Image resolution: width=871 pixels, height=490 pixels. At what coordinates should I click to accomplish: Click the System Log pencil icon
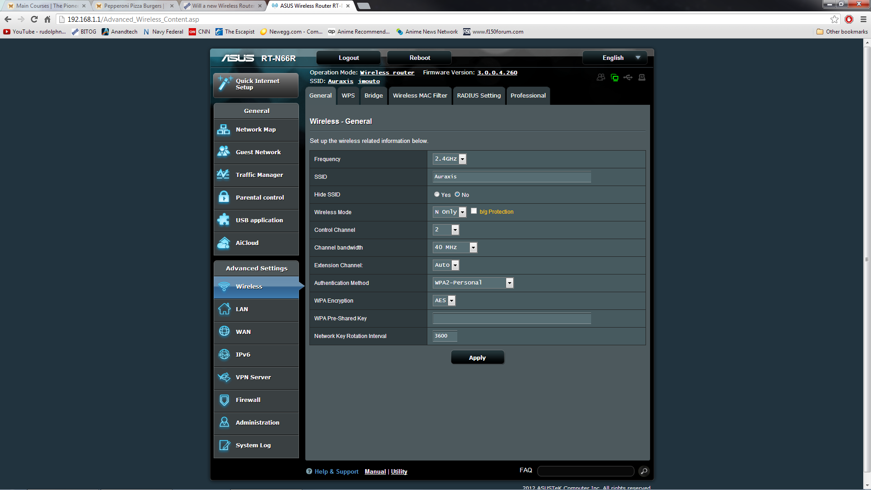(224, 445)
